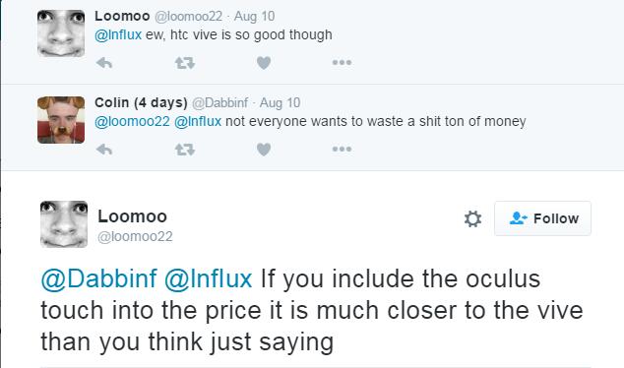
Task: Open the @Influx mention in Loomoo's first tweet
Action: coord(118,35)
